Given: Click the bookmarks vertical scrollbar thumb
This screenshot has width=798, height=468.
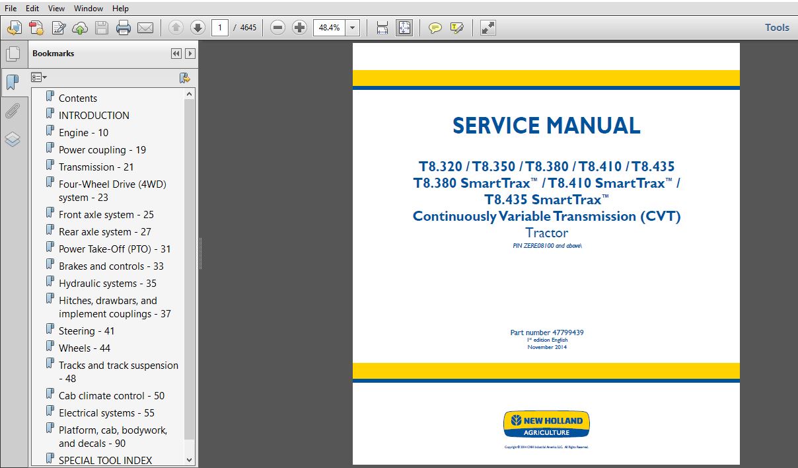Looking at the screenshot, I should point(190,270).
